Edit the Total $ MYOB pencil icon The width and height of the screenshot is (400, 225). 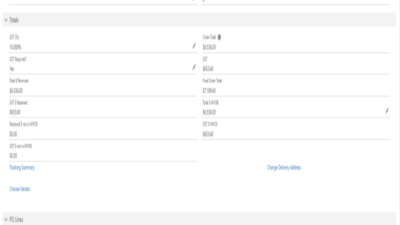coord(387,111)
